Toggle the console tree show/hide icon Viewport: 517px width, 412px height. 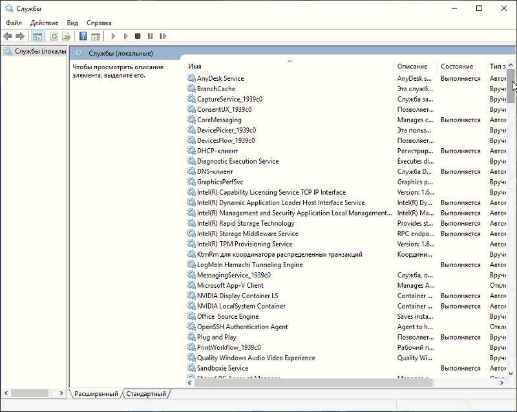[x=37, y=36]
